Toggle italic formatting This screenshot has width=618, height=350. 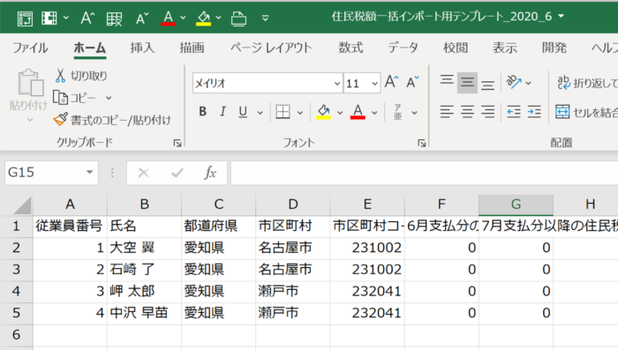tap(222, 112)
